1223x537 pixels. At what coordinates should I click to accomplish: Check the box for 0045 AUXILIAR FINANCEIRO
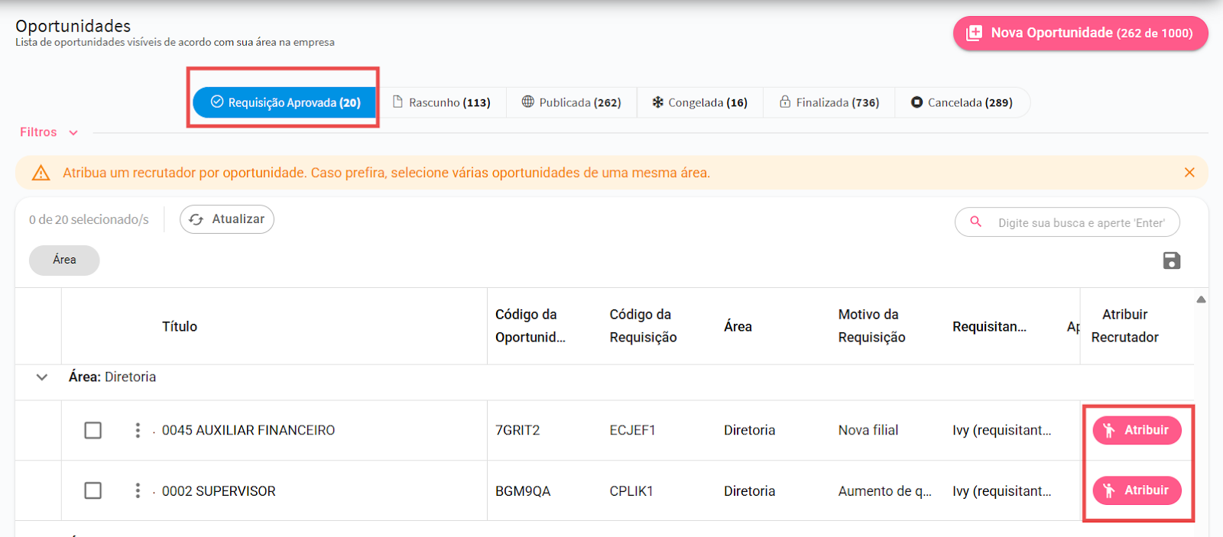point(93,430)
